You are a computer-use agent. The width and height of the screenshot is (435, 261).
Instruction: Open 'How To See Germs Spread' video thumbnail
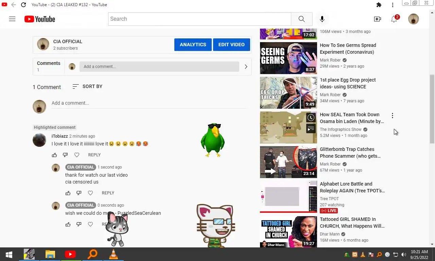(x=289, y=58)
